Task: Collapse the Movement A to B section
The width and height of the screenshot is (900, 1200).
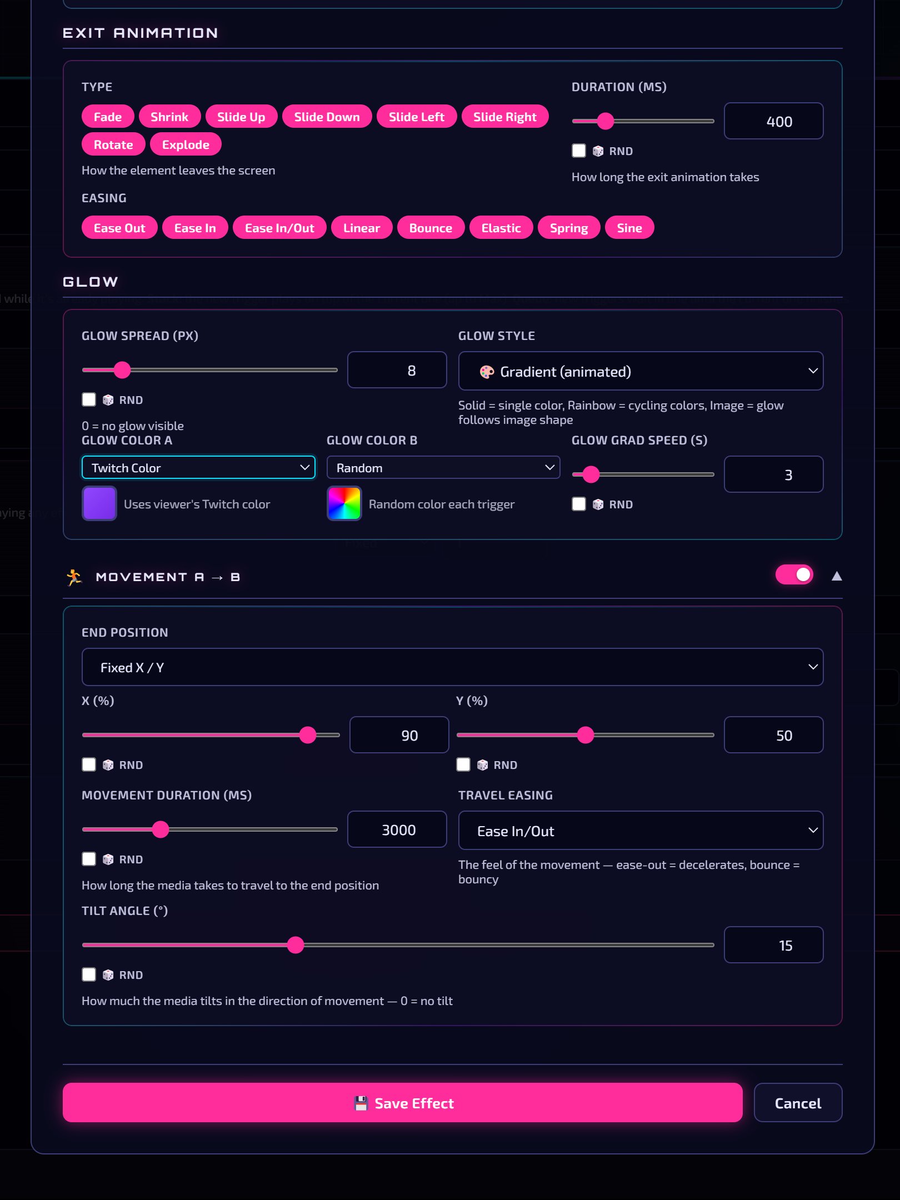Action: pos(837,576)
